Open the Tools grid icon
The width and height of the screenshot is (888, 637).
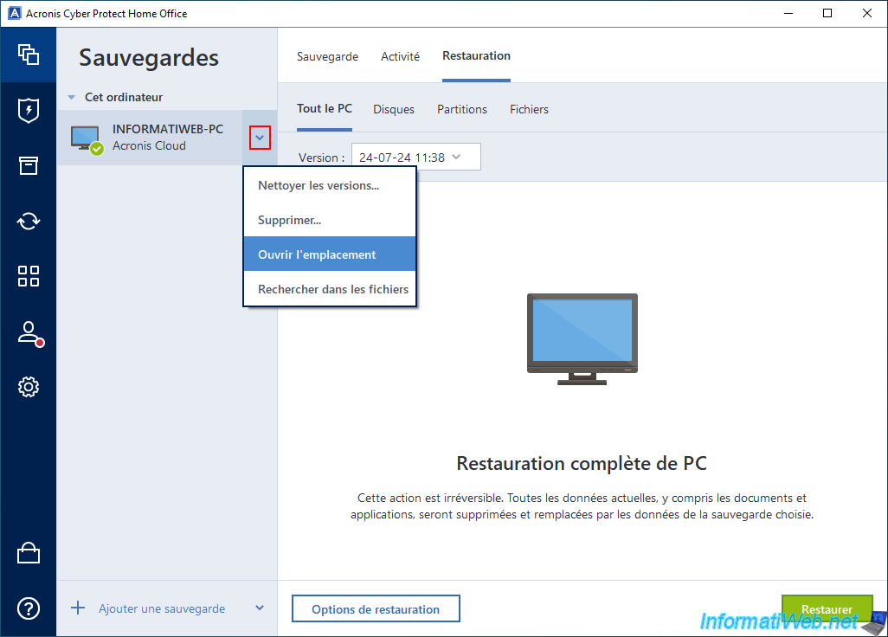coord(29,276)
